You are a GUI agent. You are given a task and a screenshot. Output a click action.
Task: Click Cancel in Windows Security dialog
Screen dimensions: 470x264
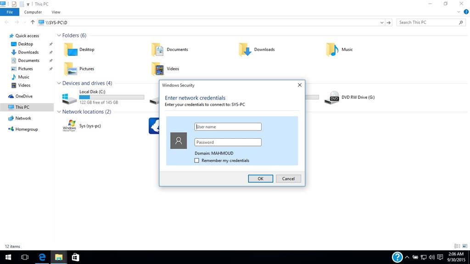click(288, 179)
